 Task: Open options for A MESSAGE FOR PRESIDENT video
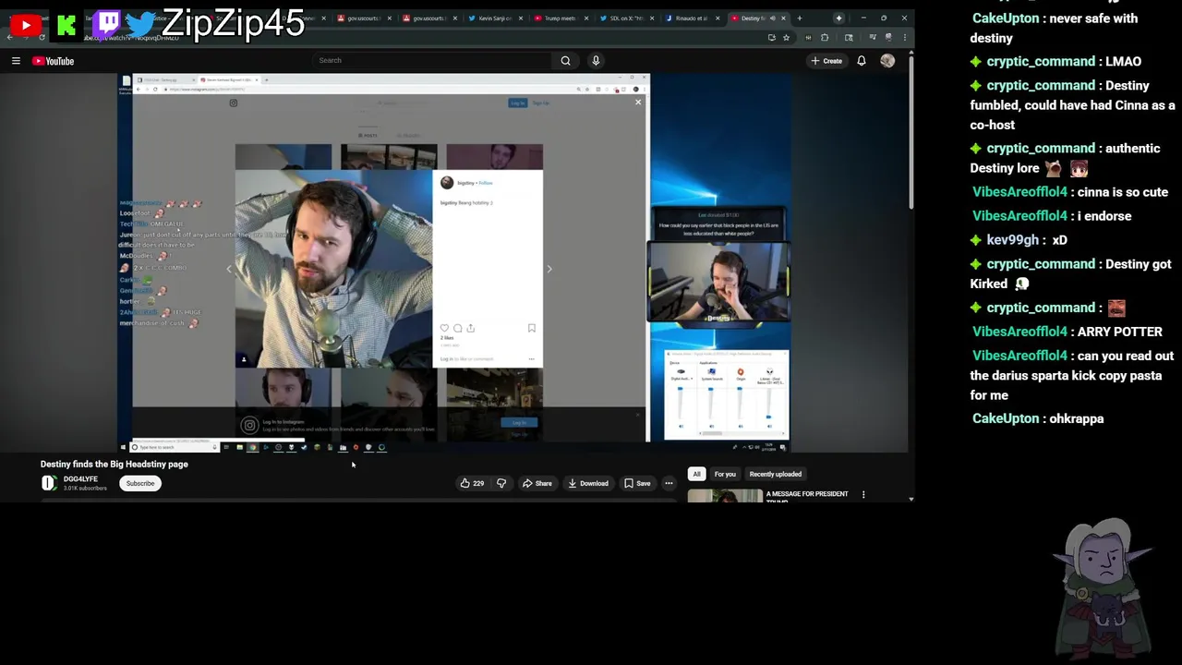tap(863, 495)
